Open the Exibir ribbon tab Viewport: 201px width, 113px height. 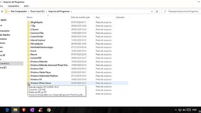click(x=26, y=6)
